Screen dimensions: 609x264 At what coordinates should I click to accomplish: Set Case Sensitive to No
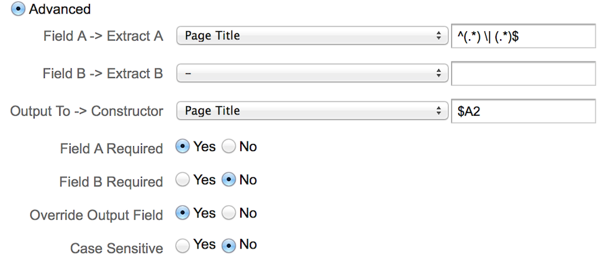click(x=229, y=246)
